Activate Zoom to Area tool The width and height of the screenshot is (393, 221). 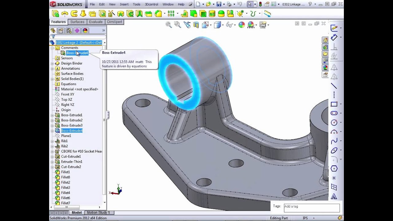tap(177, 25)
